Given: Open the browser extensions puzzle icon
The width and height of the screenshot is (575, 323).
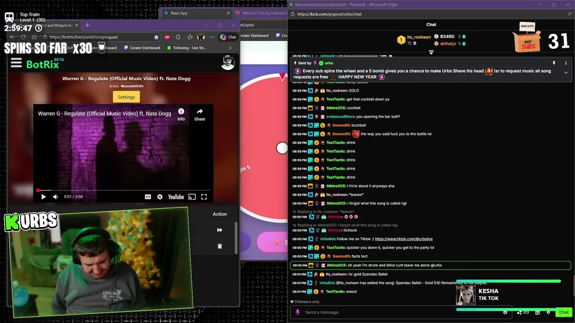Looking at the screenshot, I should coord(178,37).
